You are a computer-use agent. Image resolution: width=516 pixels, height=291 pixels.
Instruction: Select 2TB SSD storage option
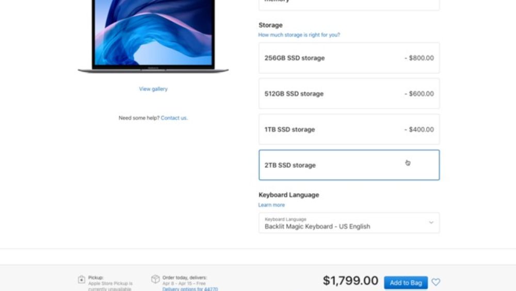coord(349,165)
